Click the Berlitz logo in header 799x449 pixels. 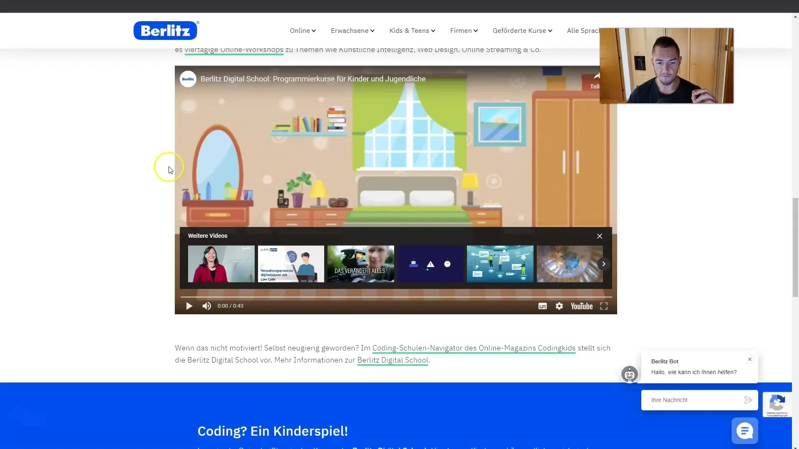pyautogui.click(x=166, y=30)
